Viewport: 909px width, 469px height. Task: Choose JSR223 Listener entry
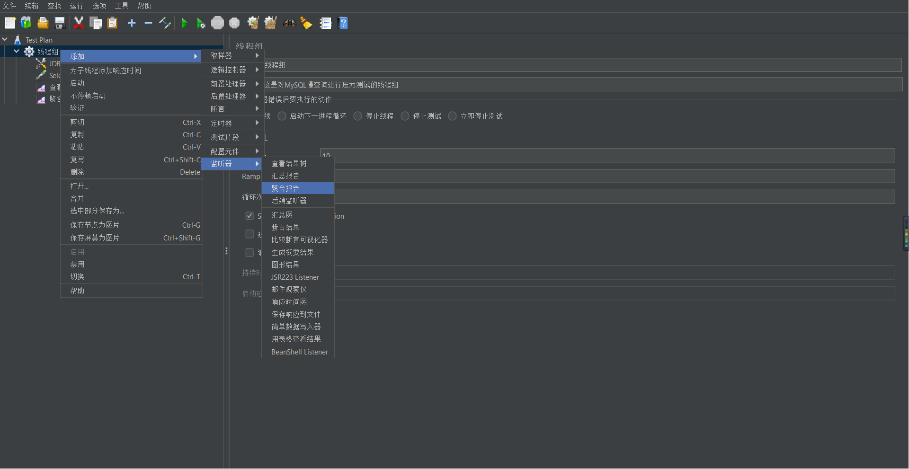298,277
